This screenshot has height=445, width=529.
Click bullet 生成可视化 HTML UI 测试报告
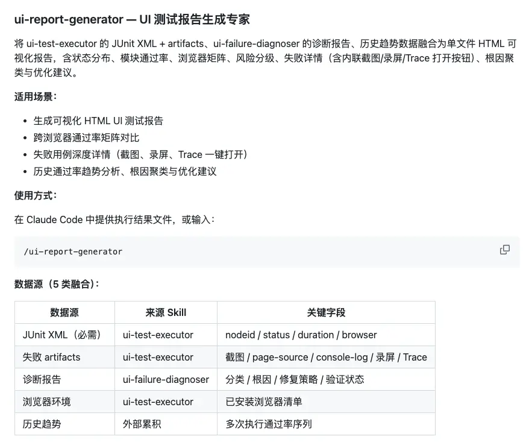click(x=98, y=121)
